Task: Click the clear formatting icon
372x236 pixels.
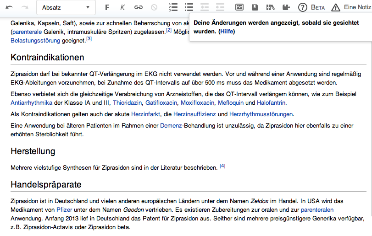Action: 154,8
